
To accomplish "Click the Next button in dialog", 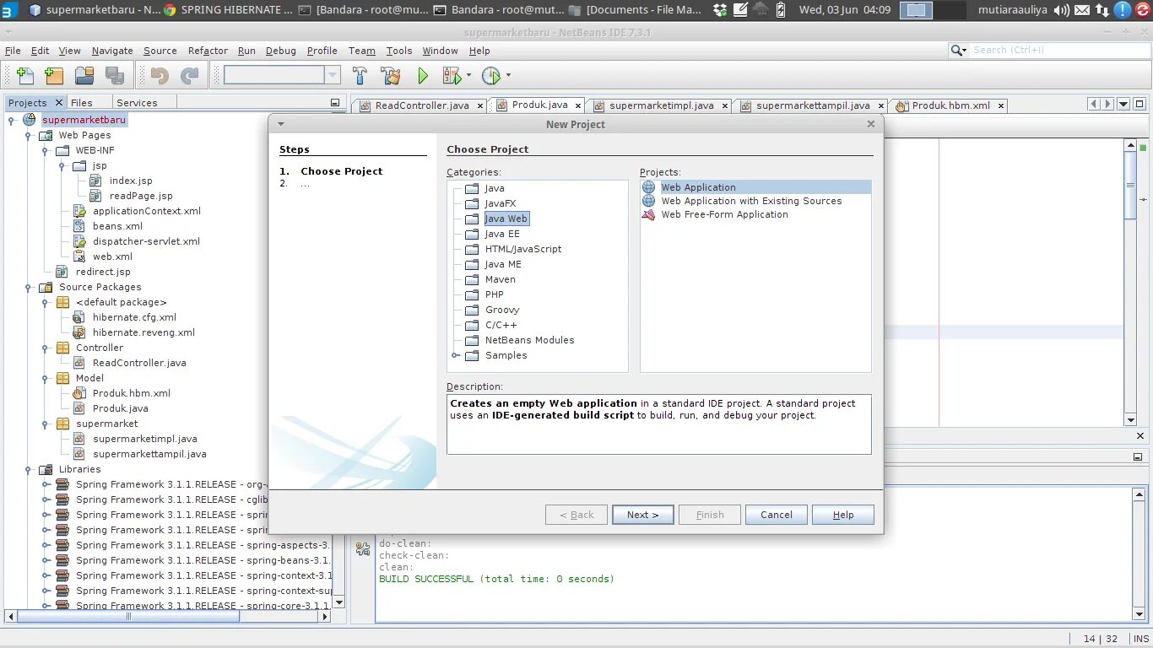I will (643, 515).
